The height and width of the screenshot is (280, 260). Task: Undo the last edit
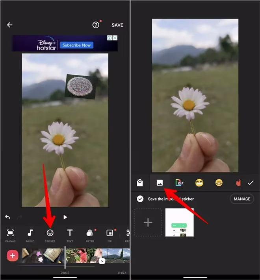(x=8, y=217)
